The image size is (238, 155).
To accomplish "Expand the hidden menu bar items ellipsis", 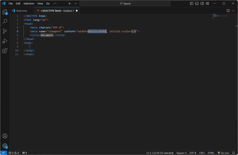I will (55, 4).
